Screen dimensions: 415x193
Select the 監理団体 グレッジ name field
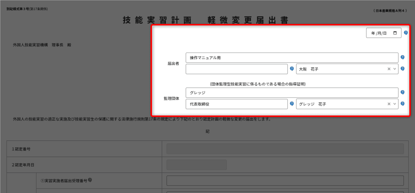292,93
